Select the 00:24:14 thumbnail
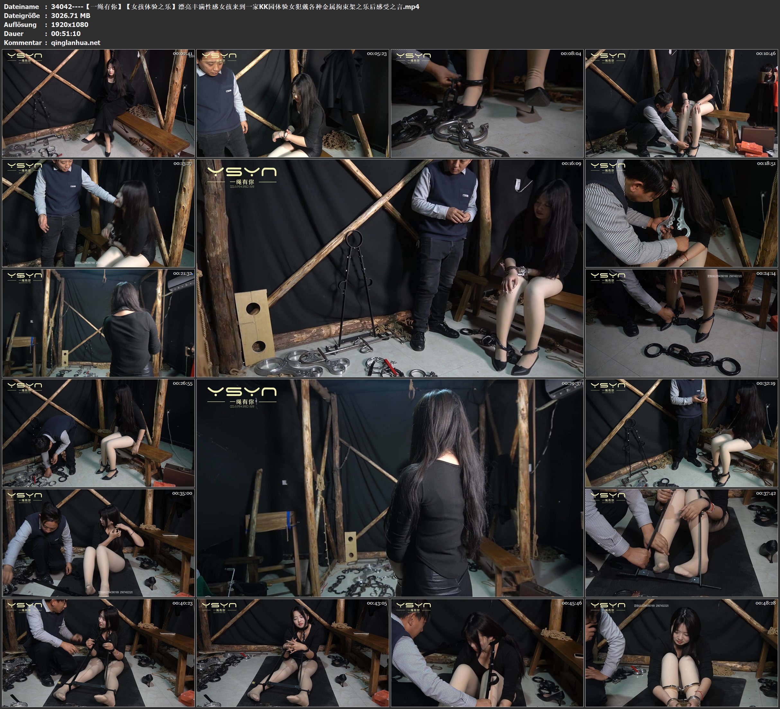Viewport: 780px width, 709px height. (681, 323)
